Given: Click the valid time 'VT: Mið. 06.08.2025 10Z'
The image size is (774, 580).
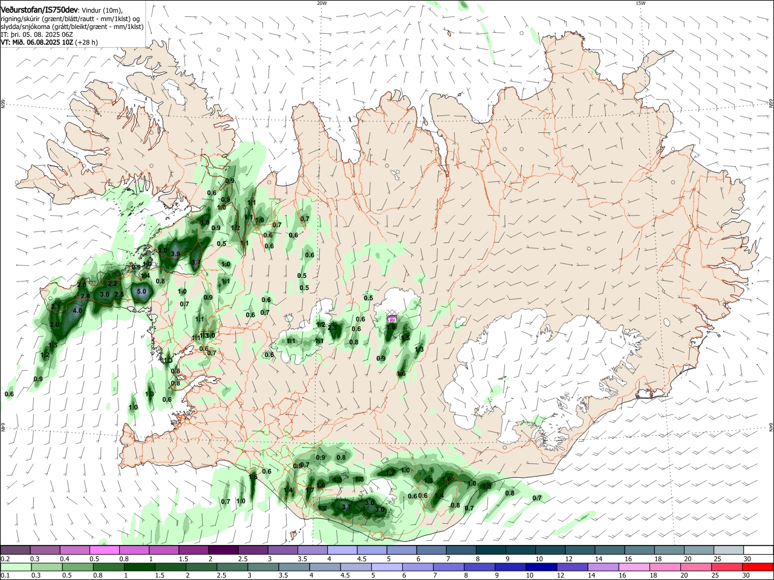Looking at the screenshot, I should [37, 42].
